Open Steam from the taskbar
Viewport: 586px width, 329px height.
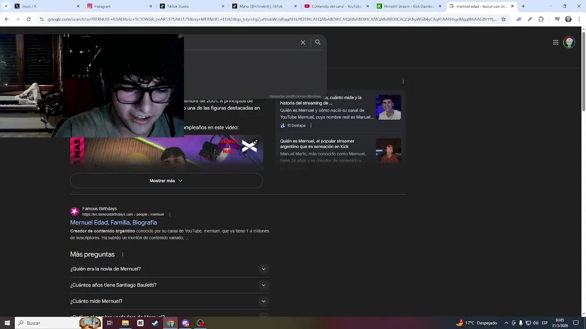[x=155, y=323]
